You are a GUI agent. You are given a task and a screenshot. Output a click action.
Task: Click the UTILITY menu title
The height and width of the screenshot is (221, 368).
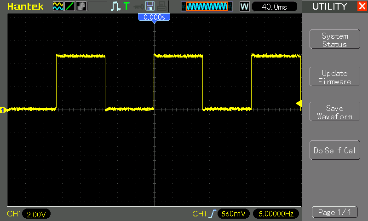pos(329,6)
